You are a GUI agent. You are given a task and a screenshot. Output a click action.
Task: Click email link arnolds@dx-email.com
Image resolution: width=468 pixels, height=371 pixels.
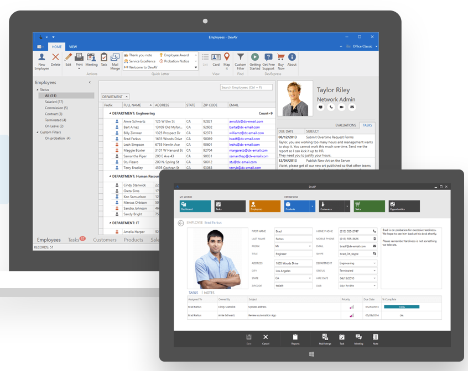click(x=246, y=121)
